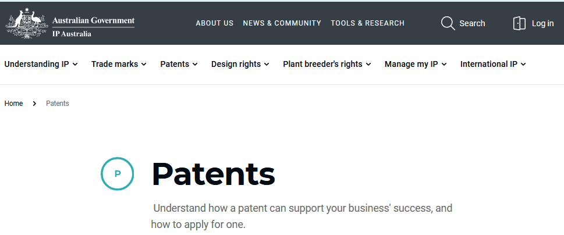The image size is (564, 235).
Task: Click the Australian Government coat of arms logo
Action: pyautogui.click(x=27, y=23)
